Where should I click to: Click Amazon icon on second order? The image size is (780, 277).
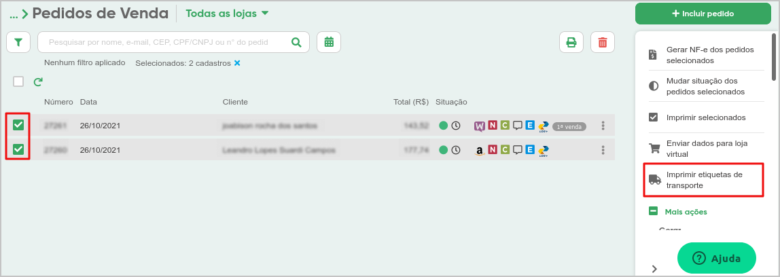pyautogui.click(x=480, y=149)
